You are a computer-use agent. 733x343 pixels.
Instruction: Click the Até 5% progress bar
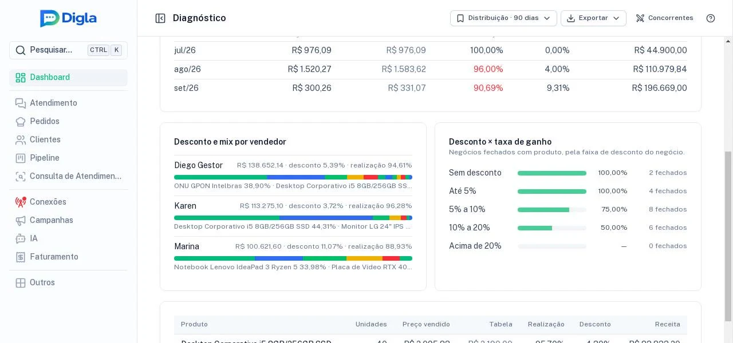552,192
